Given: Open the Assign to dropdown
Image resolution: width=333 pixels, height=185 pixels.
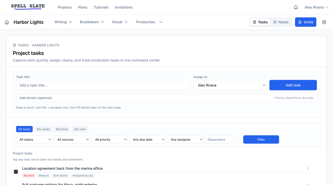Looking at the screenshot, I should pyautogui.click(x=230, y=85).
